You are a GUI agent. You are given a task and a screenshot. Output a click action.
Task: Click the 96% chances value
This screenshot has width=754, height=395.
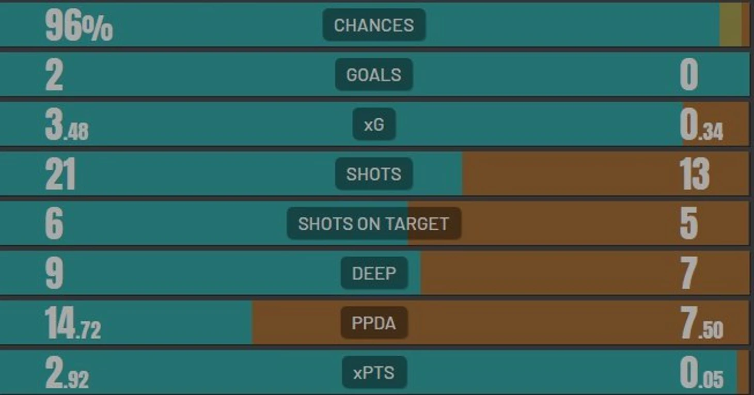click(x=78, y=26)
